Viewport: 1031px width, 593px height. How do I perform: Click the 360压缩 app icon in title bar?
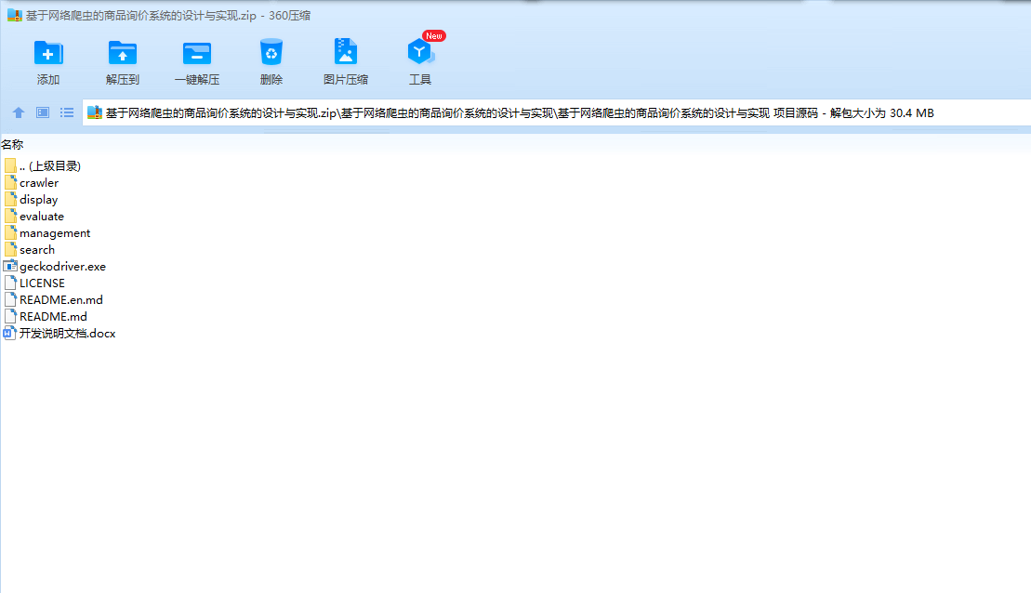pyautogui.click(x=15, y=15)
